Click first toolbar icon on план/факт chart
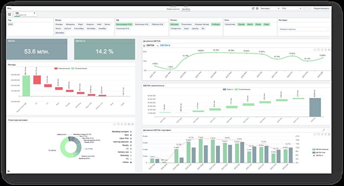This screenshot has width=344, height=186. pyautogui.click(x=315, y=134)
